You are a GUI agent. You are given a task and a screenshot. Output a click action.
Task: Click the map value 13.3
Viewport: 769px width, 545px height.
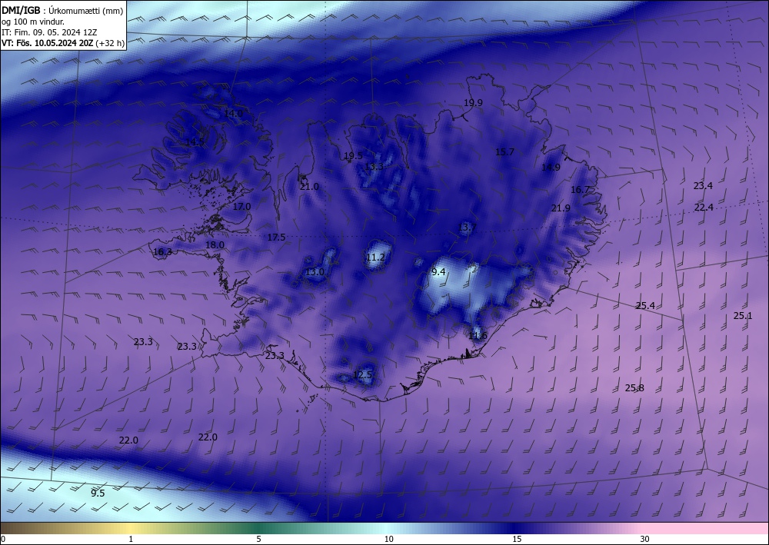[x=375, y=167]
